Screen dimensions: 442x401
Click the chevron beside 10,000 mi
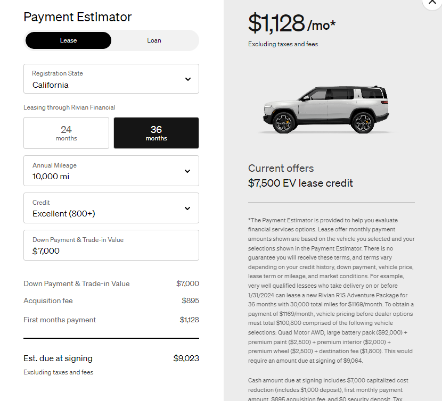click(x=187, y=171)
